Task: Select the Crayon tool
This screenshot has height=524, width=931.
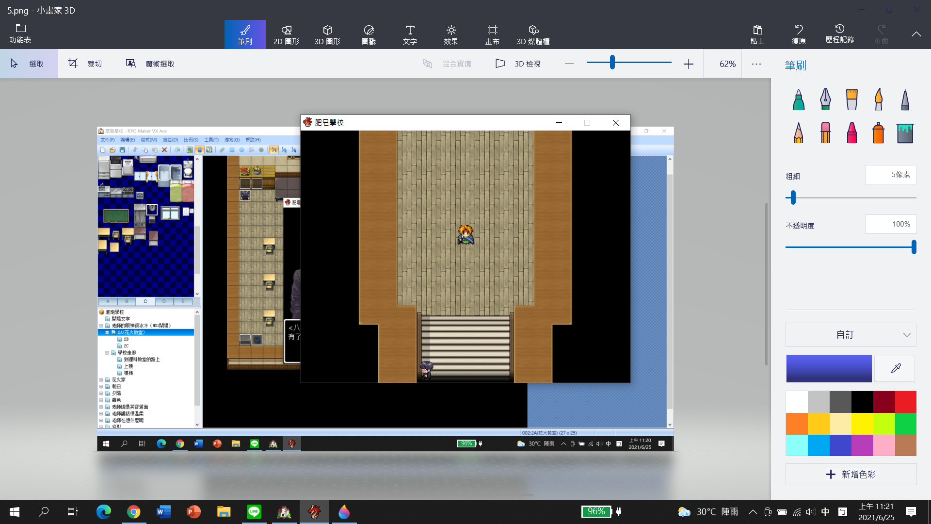Action: click(851, 132)
